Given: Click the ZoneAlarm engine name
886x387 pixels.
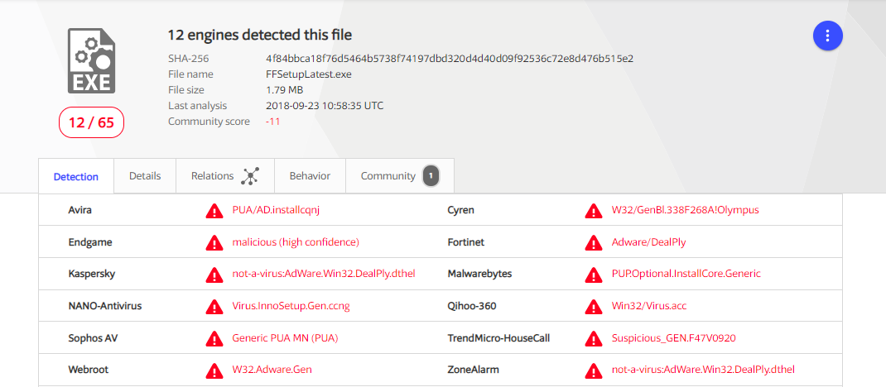Looking at the screenshot, I should pos(473,370).
